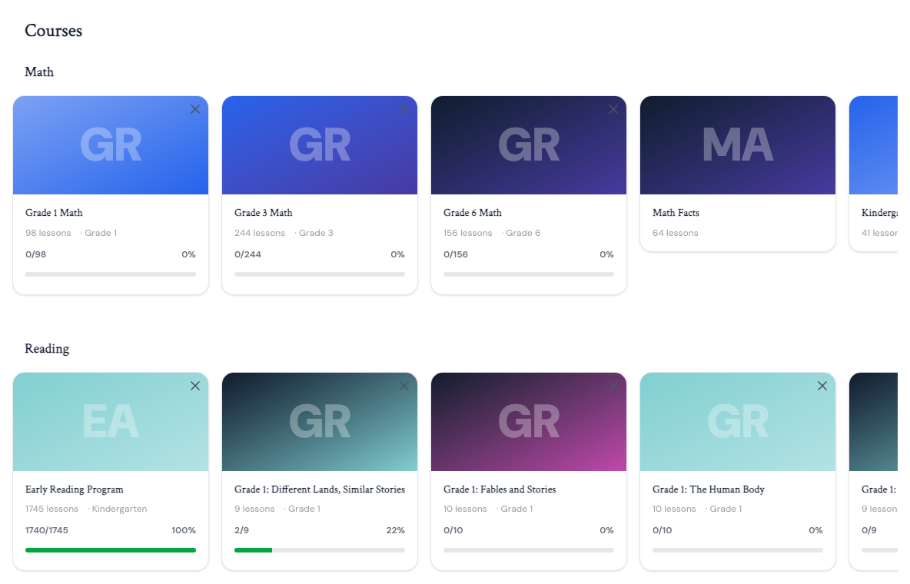Open the Grade 1 Math course title

tap(54, 213)
